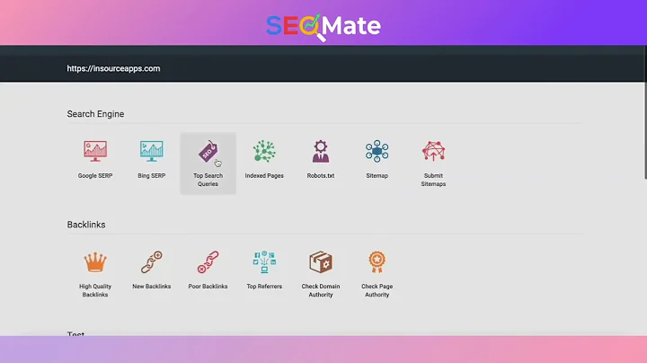Screen dimensions: 647x363
Task: Open the Submit Sitemaps tool
Action: 433,164
